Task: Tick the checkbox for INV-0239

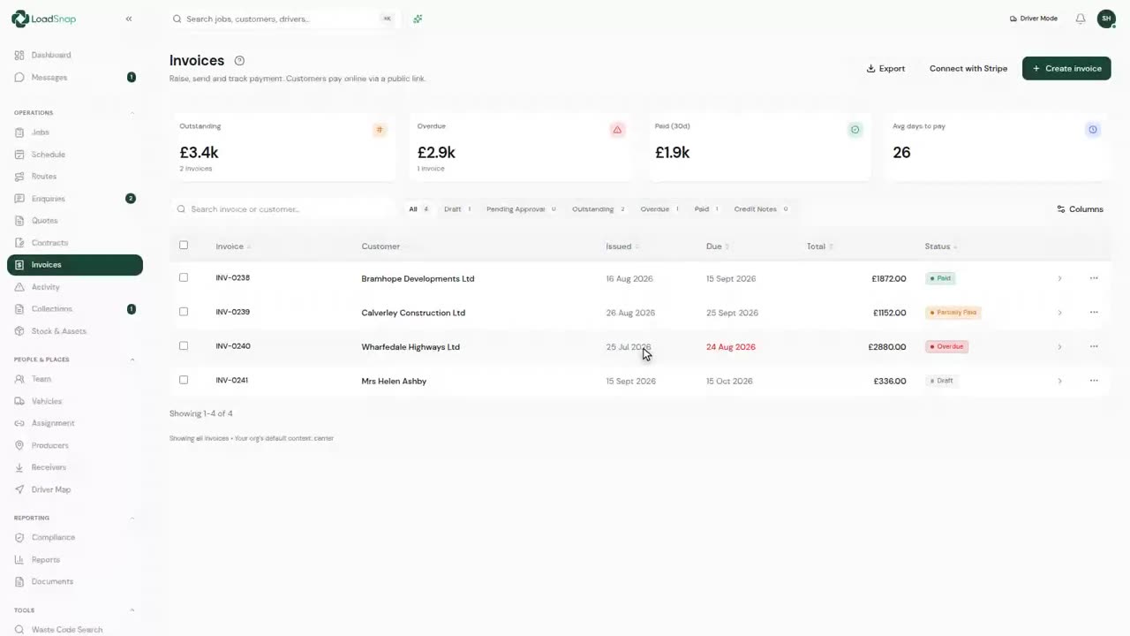Action: point(184,312)
